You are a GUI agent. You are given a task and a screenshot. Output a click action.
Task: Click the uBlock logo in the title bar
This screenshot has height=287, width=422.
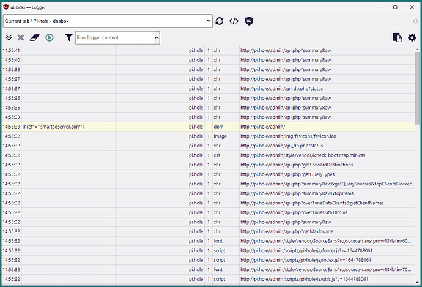6,7
